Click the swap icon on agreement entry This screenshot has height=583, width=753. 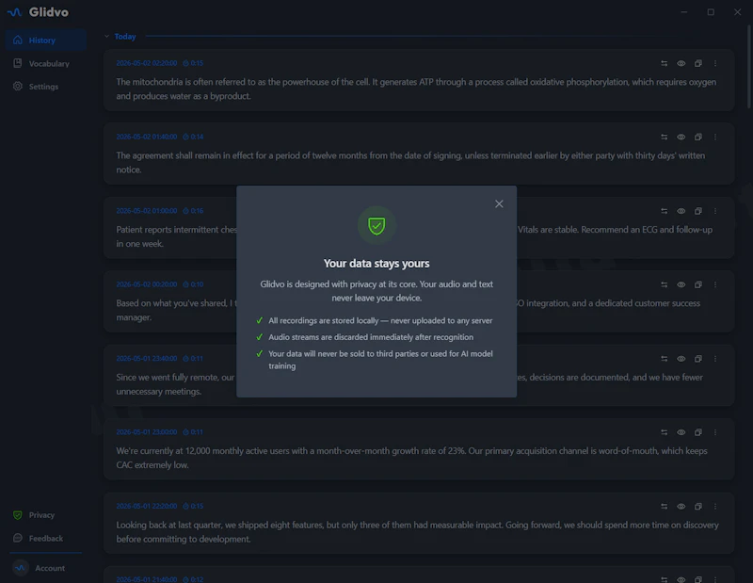[664, 137]
